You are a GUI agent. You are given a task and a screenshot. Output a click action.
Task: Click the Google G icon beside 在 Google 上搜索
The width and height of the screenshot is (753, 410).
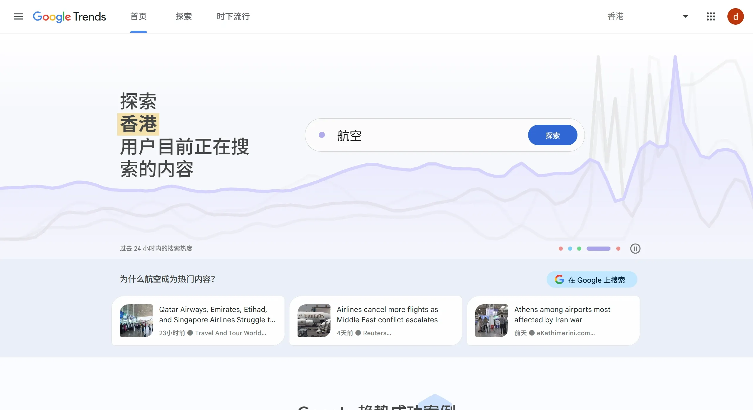pyautogui.click(x=559, y=279)
